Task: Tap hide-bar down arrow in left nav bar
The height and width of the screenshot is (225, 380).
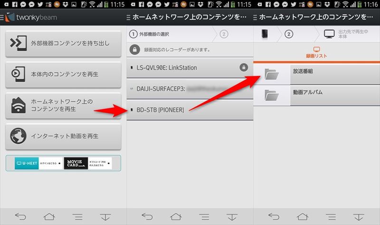Action: [105, 217]
